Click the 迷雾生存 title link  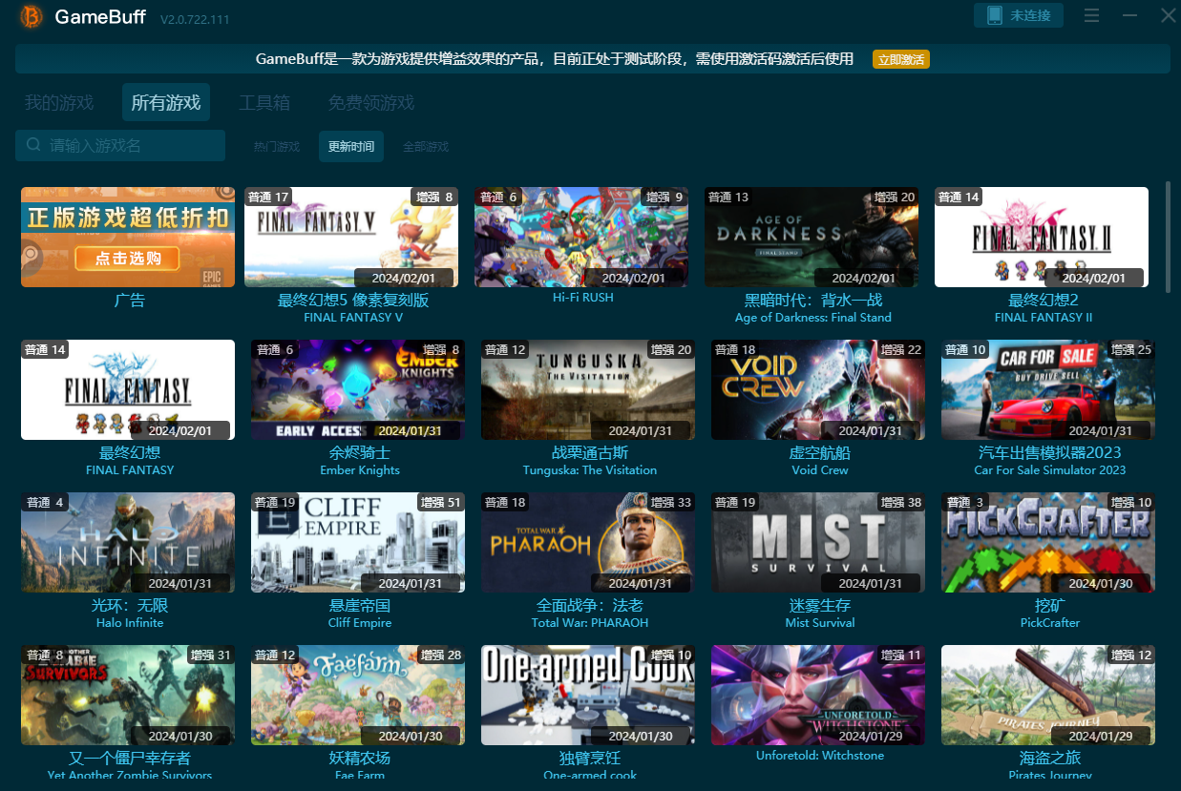[820, 605]
